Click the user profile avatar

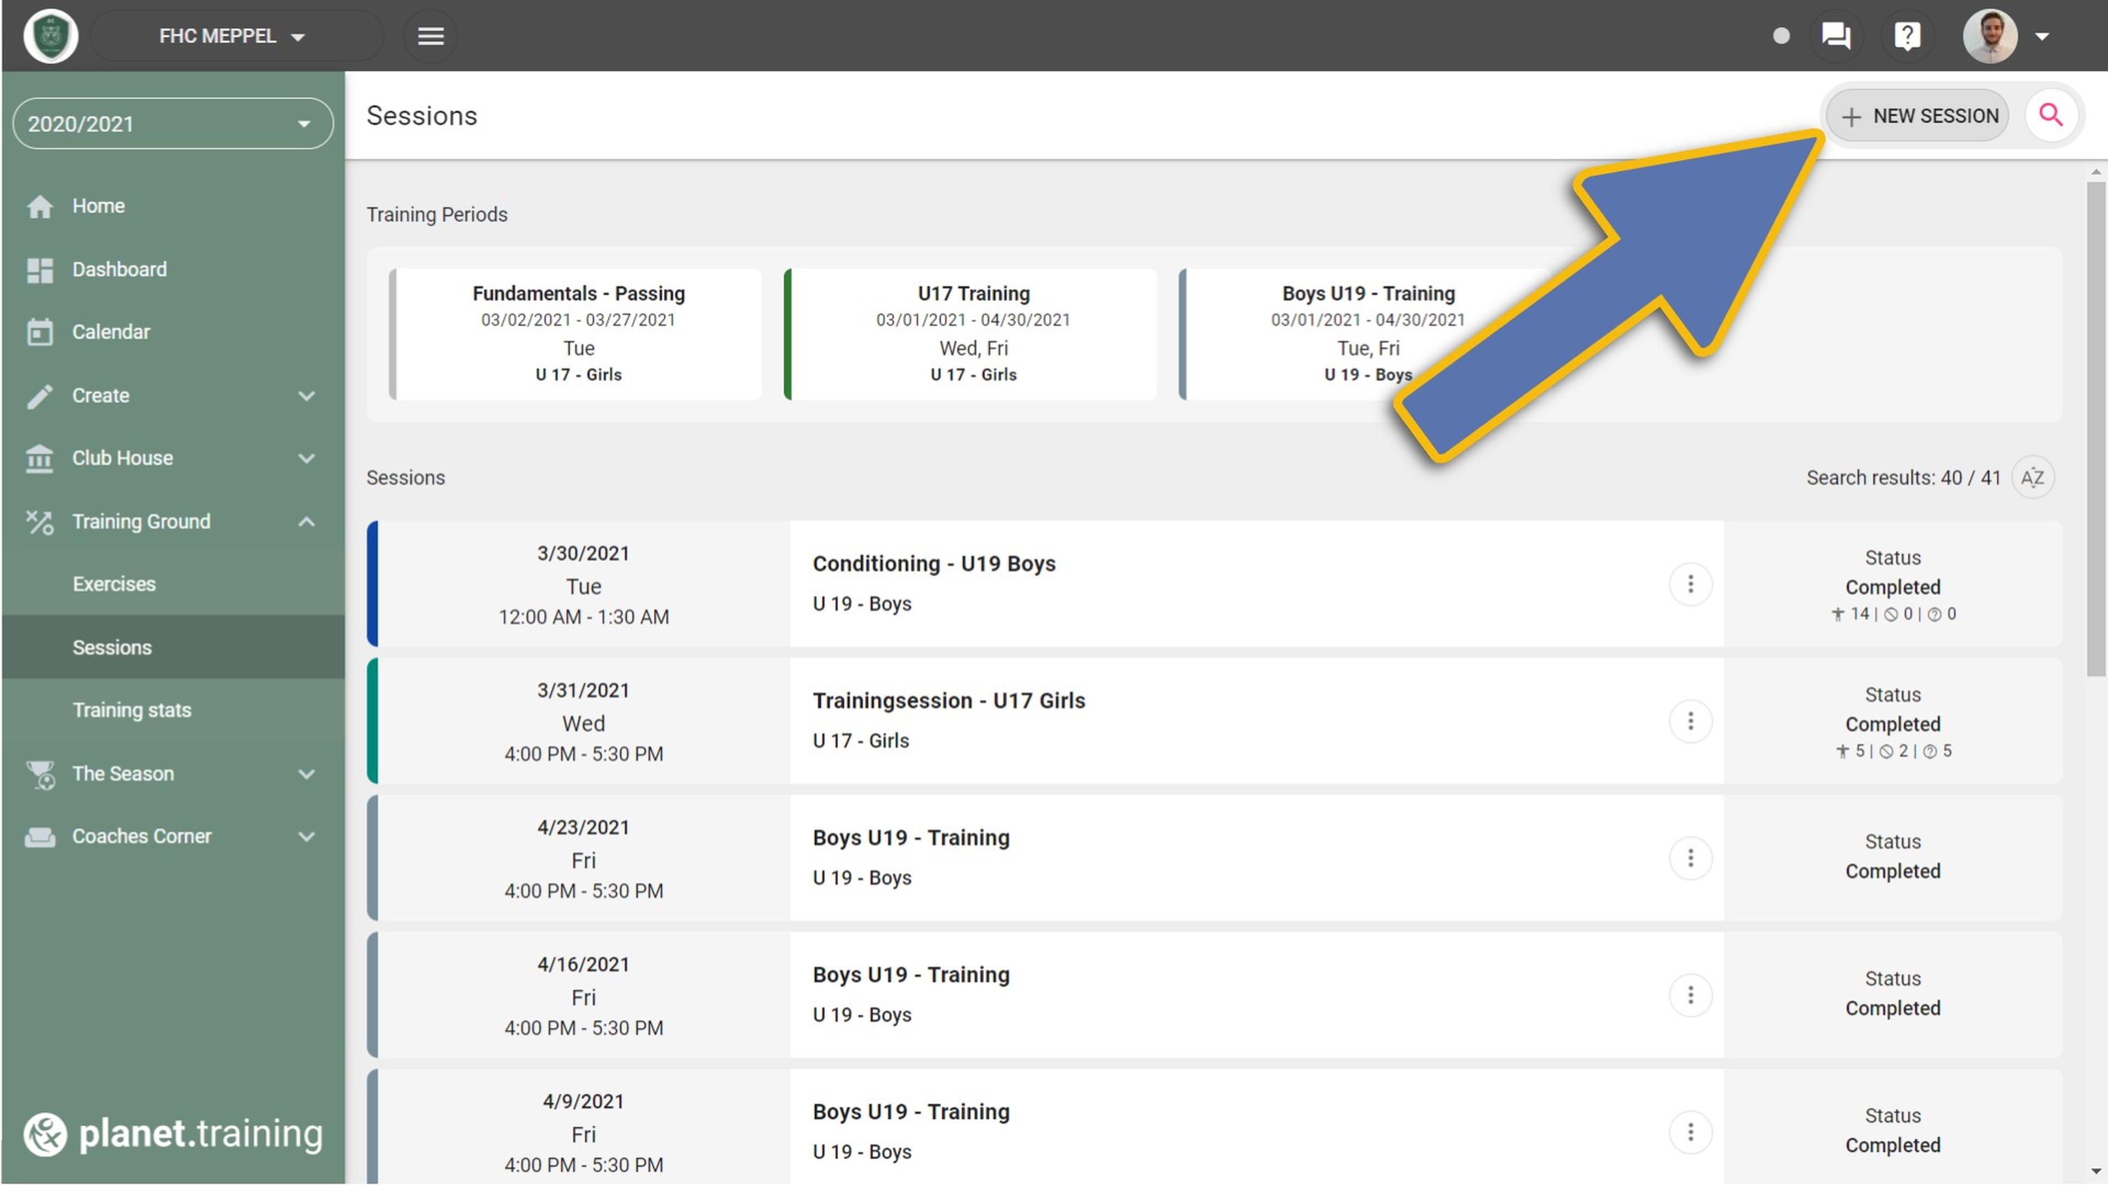point(1989,36)
